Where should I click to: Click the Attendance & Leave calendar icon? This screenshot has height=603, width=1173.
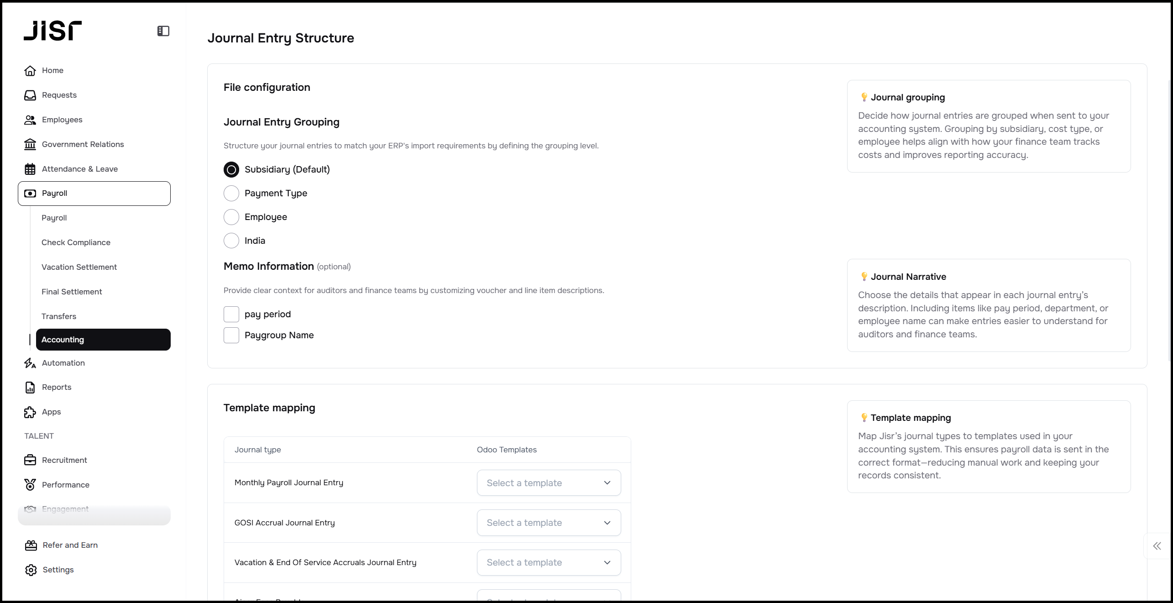[30, 169]
